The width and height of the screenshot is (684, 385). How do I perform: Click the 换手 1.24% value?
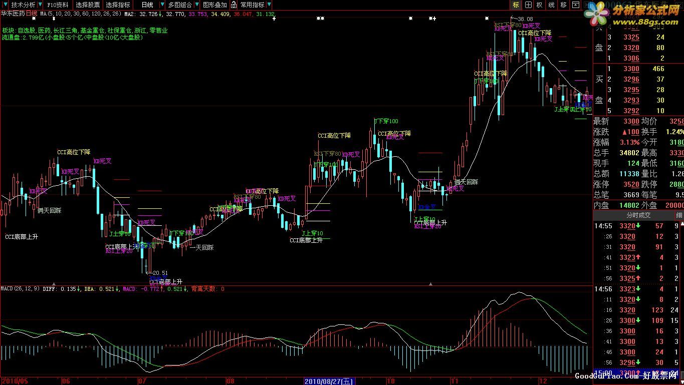pyautogui.click(x=674, y=132)
